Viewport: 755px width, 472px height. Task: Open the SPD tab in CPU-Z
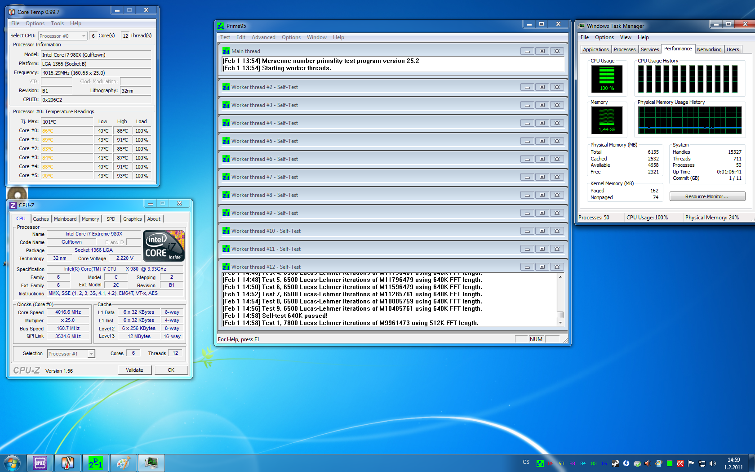pos(111,219)
